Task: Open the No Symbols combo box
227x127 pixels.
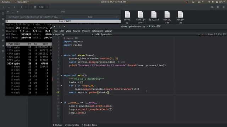Action: (147, 35)
